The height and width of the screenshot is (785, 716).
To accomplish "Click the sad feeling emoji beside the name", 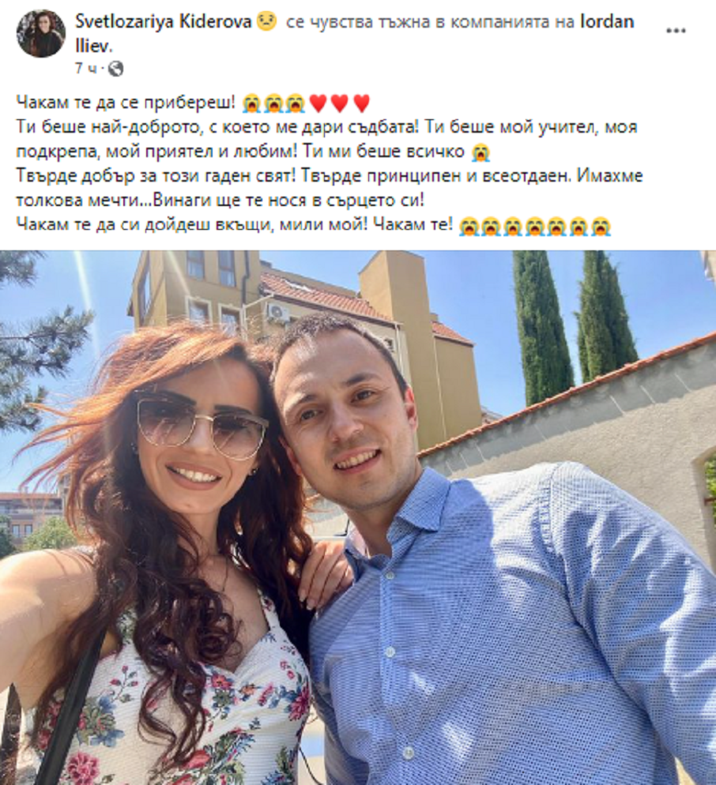I will pos(266,21).
